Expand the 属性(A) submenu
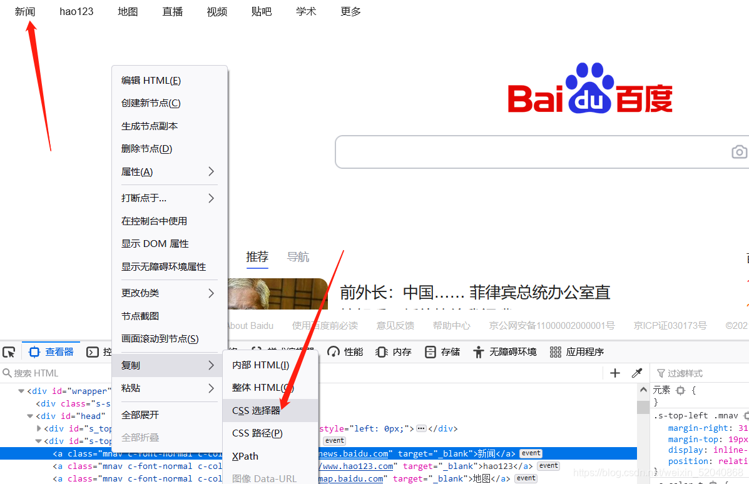 pos(170,172)
